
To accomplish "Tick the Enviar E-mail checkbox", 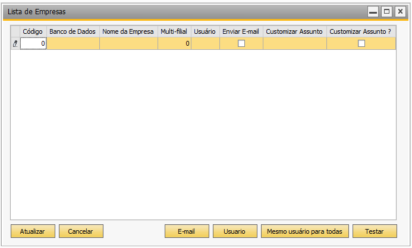I will point(241,43).
